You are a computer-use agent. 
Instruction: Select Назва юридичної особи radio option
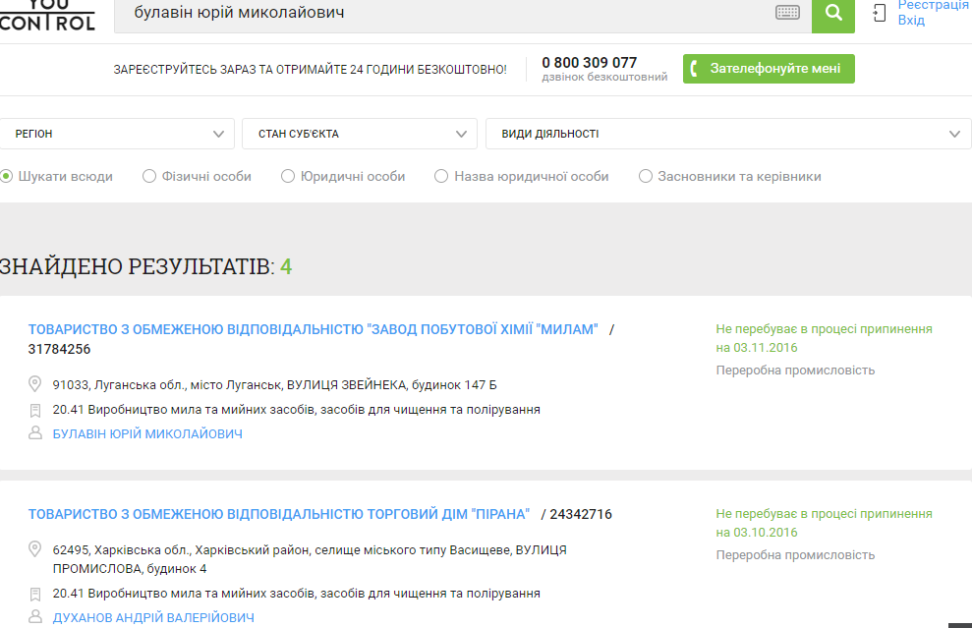click(441, 177)
